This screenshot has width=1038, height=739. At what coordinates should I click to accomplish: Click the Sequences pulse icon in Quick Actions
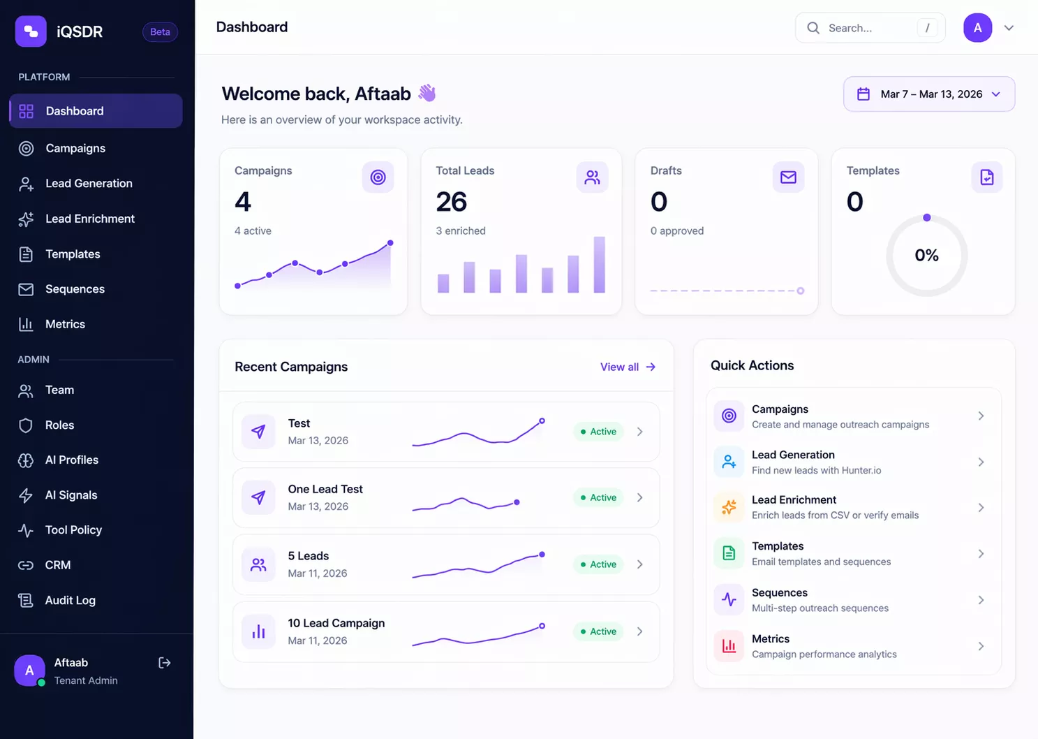[x=729, y=600]
